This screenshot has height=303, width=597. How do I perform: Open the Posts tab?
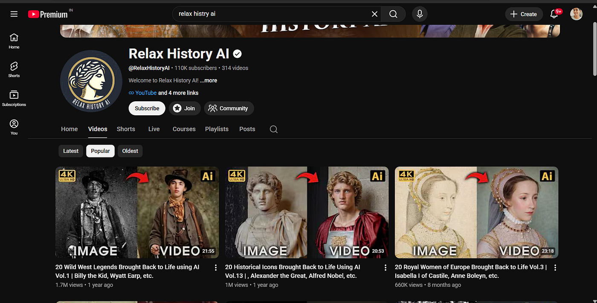click(x=247, y=129)
